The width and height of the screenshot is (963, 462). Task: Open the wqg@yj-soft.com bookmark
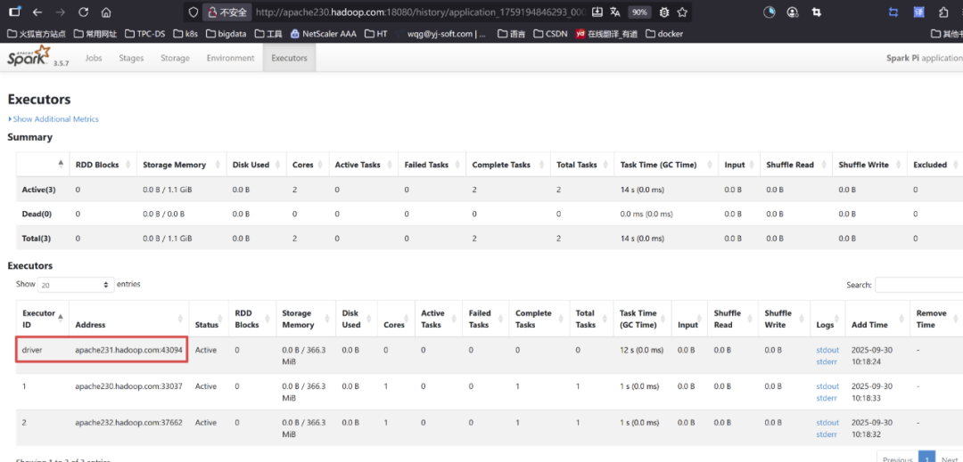[x=447, y=34]
